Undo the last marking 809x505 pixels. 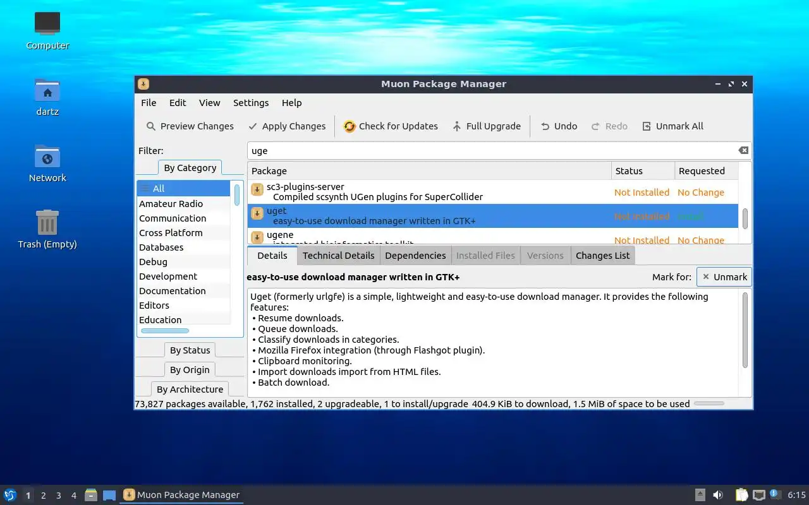[x=559, y=126]
